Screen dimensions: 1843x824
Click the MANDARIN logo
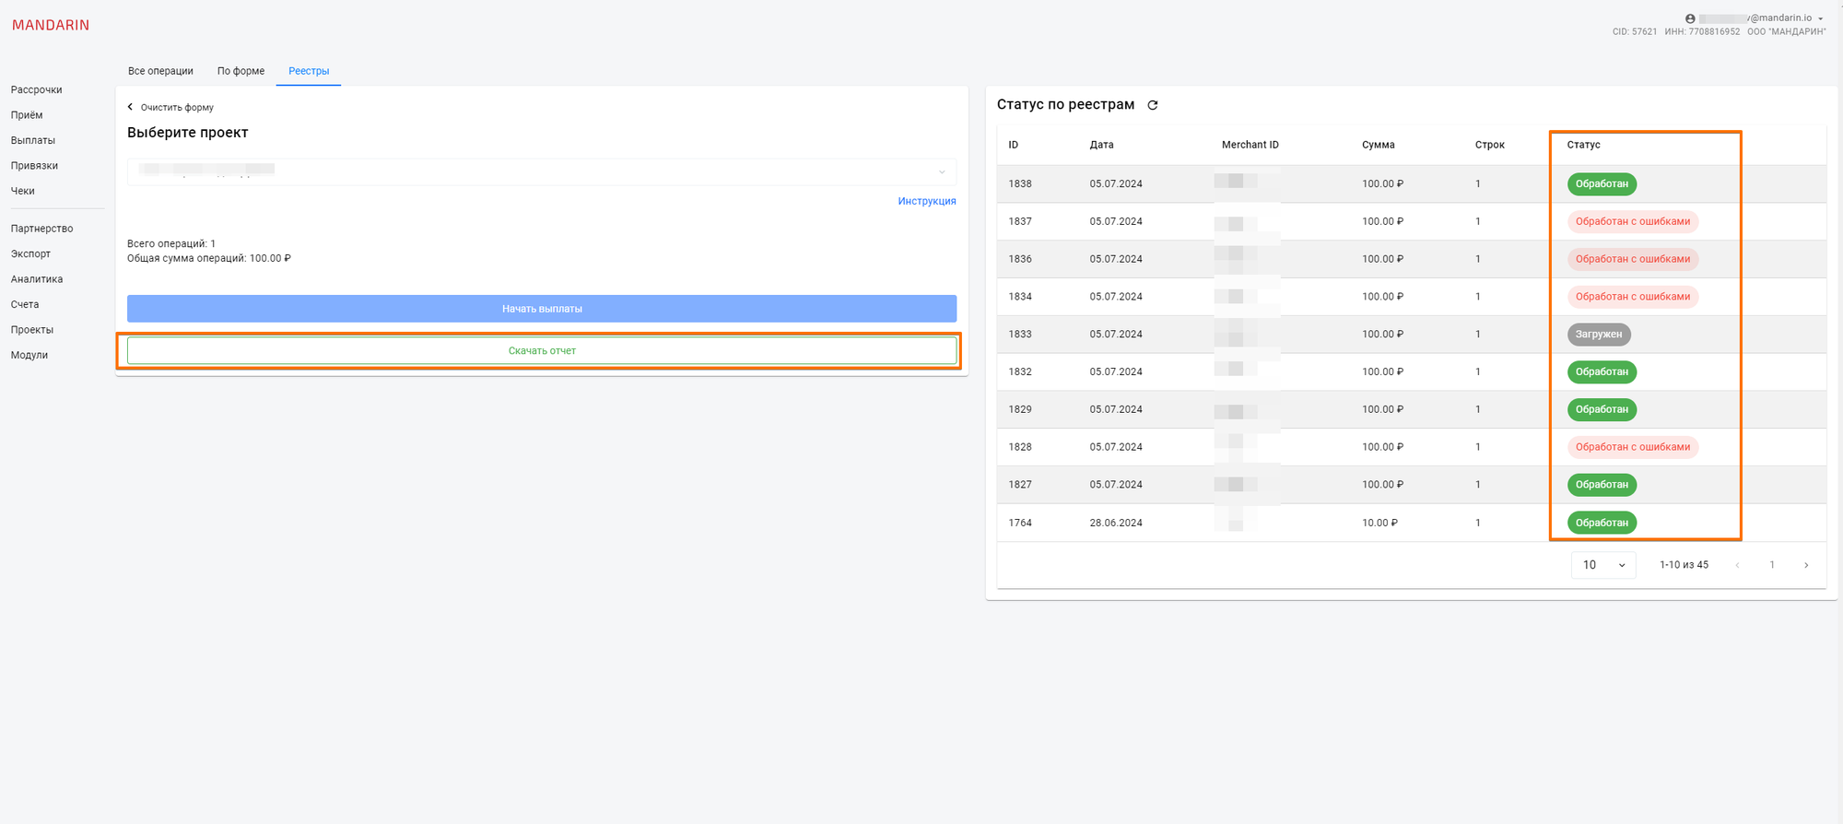(x=51, y=25)
